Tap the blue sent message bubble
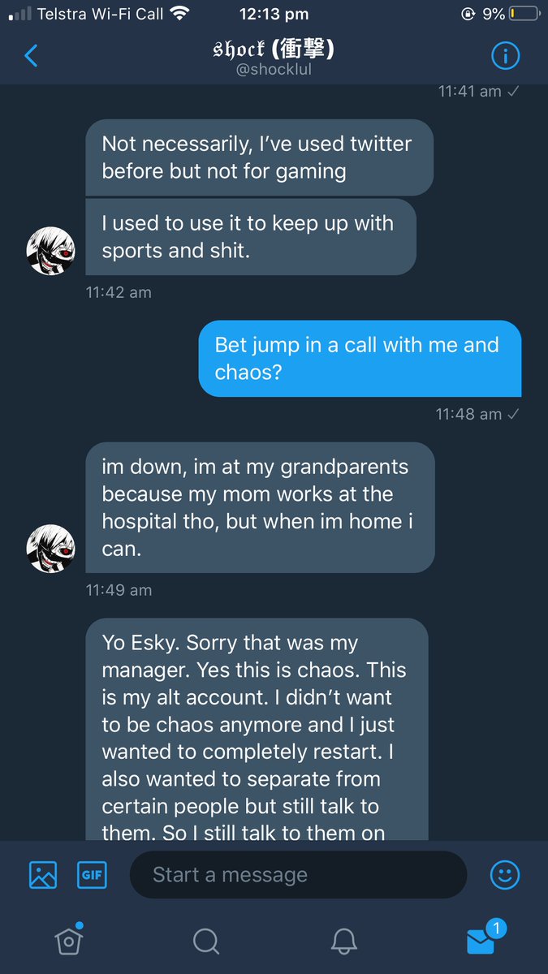 pos(360,359)
